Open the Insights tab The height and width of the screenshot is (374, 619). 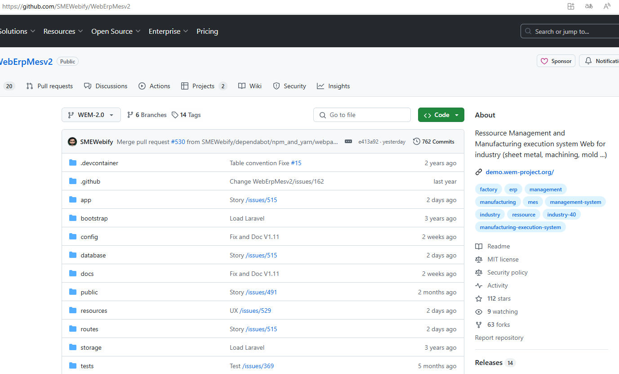(333, 86)
